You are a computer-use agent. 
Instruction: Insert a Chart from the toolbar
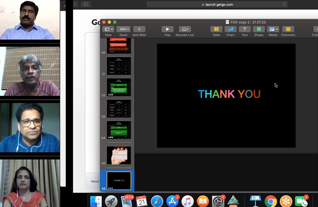[231, 29]
